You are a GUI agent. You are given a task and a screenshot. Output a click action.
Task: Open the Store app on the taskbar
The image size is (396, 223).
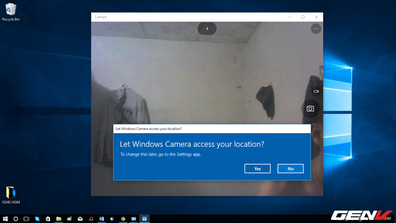(48, 219)
